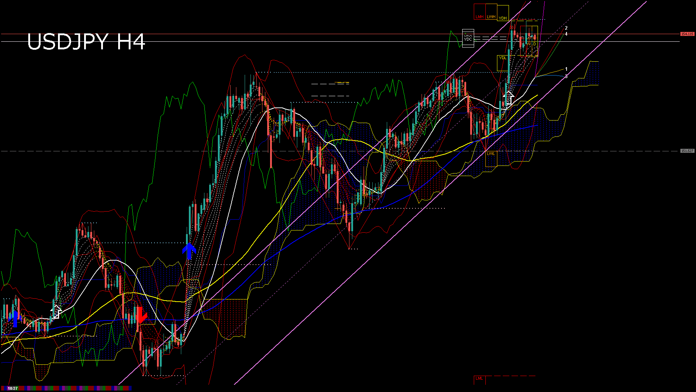Click the 154.115 current price tag

(687, 34)
